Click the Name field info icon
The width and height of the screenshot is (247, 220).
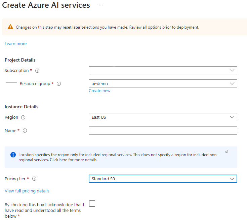tap(25, 131)
